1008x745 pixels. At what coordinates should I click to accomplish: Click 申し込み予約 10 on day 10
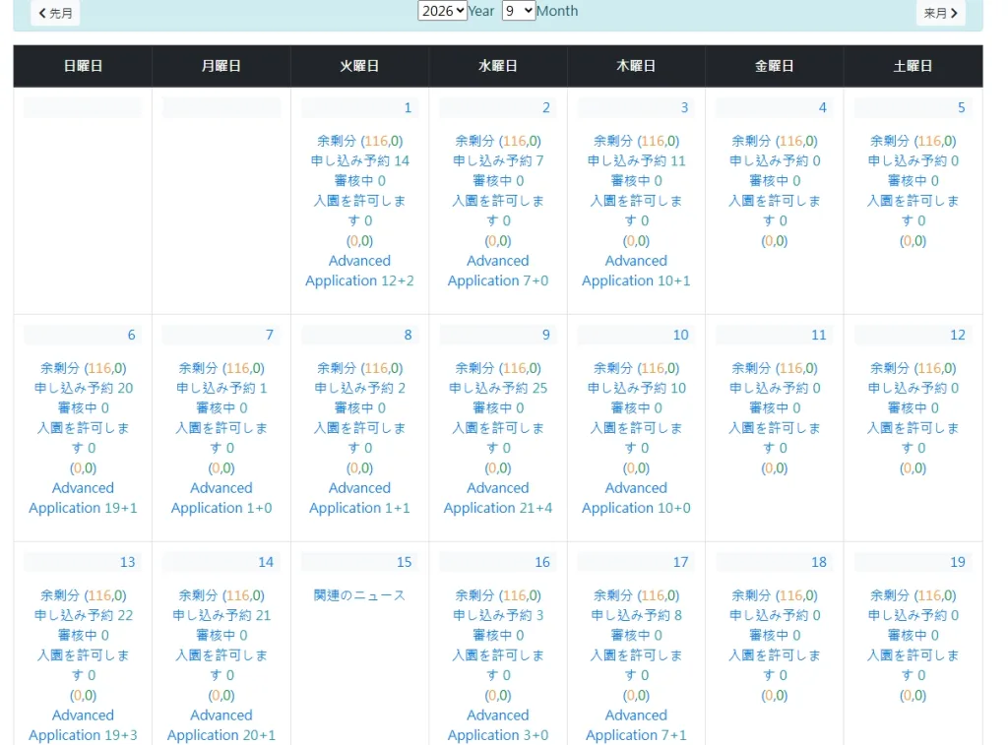[x=636, y=389]
